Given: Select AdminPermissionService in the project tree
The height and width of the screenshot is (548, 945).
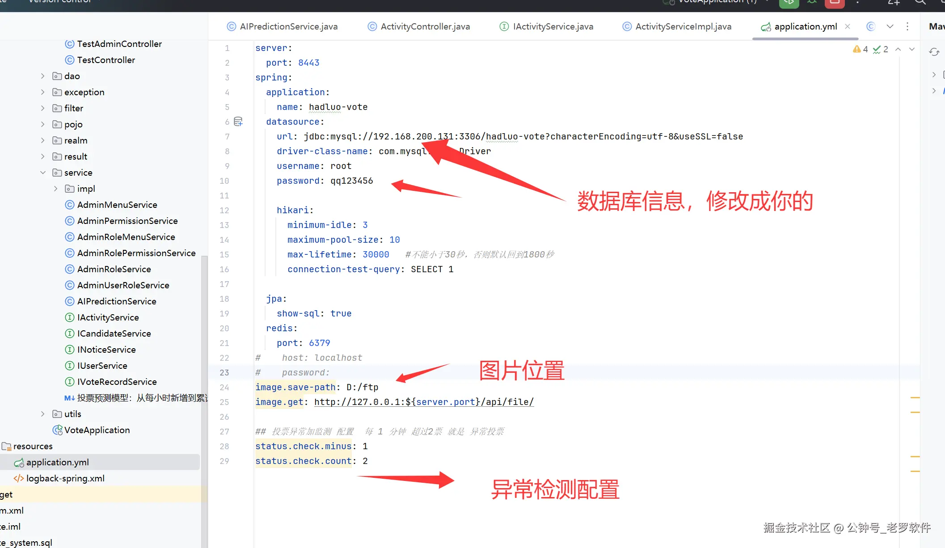Looking at the screenshot, I should click(127, 221).
